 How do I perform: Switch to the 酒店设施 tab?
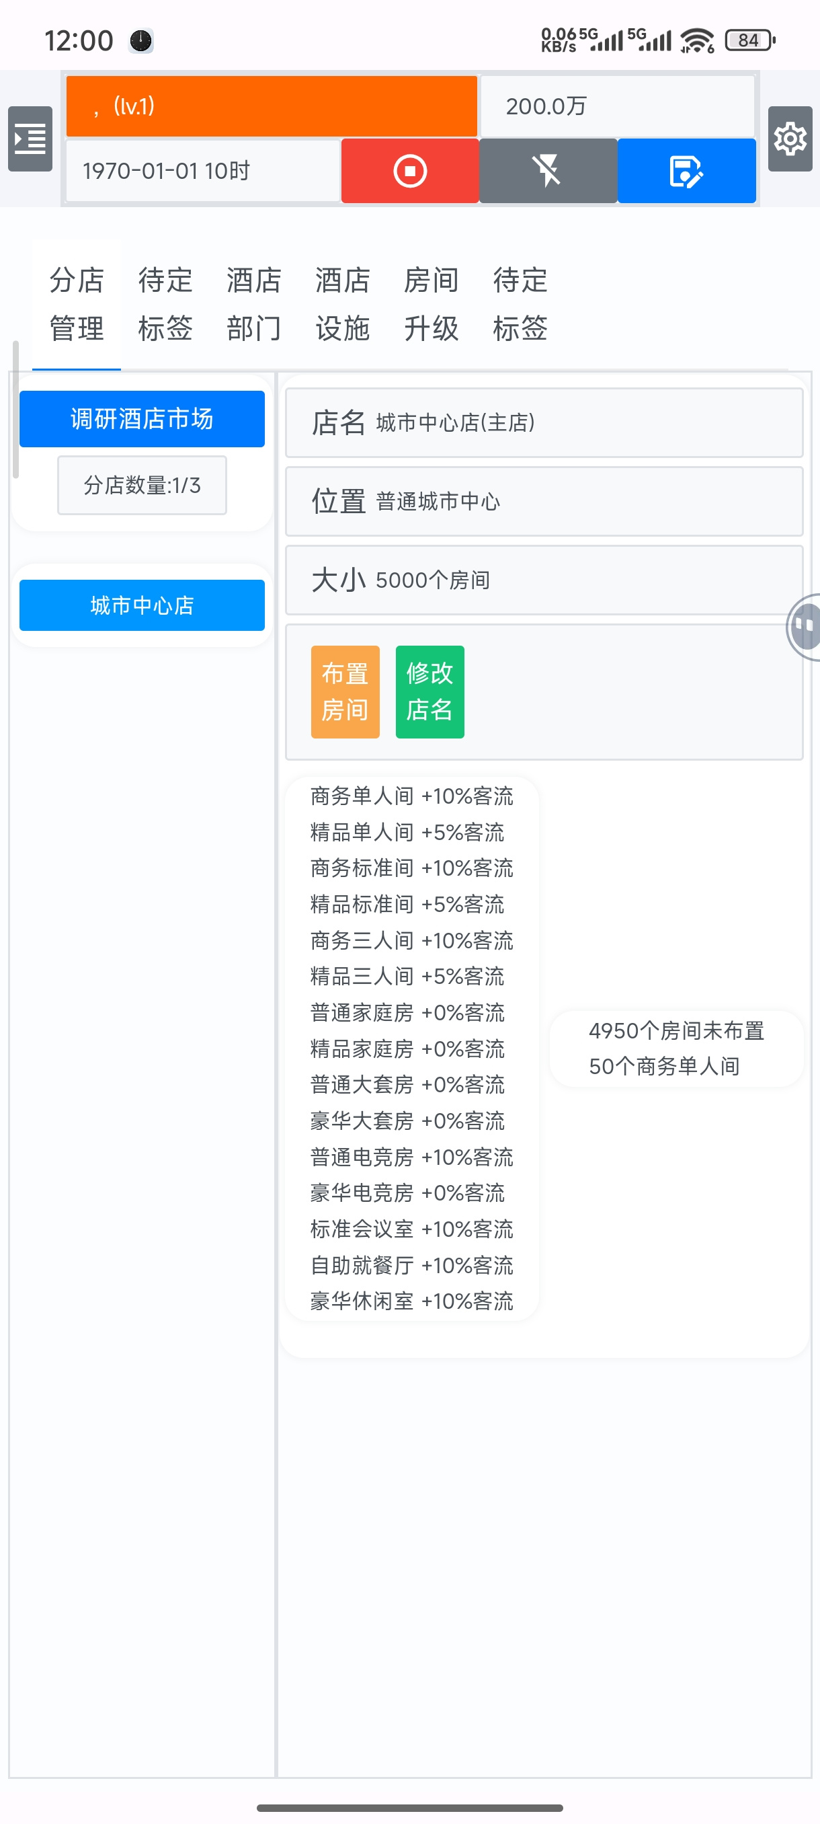(342, 305)
